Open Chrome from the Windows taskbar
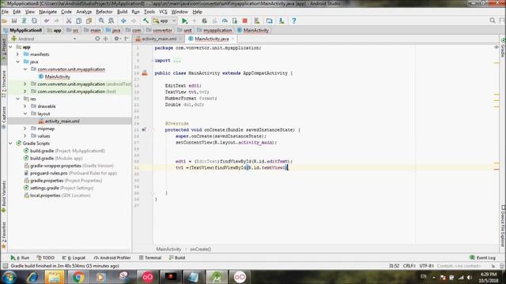The height and width of the screenshot is (284, 506). 78,277
